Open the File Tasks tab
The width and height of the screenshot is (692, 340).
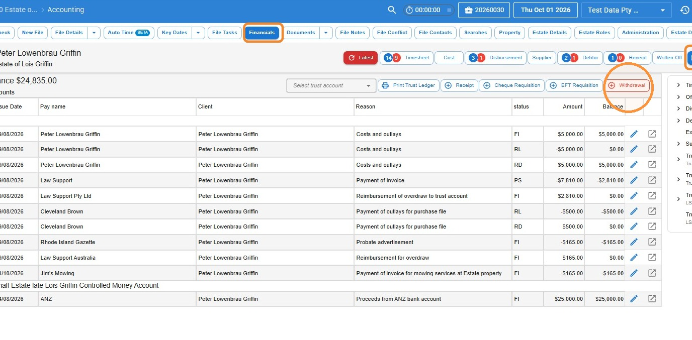click(224, 33)
